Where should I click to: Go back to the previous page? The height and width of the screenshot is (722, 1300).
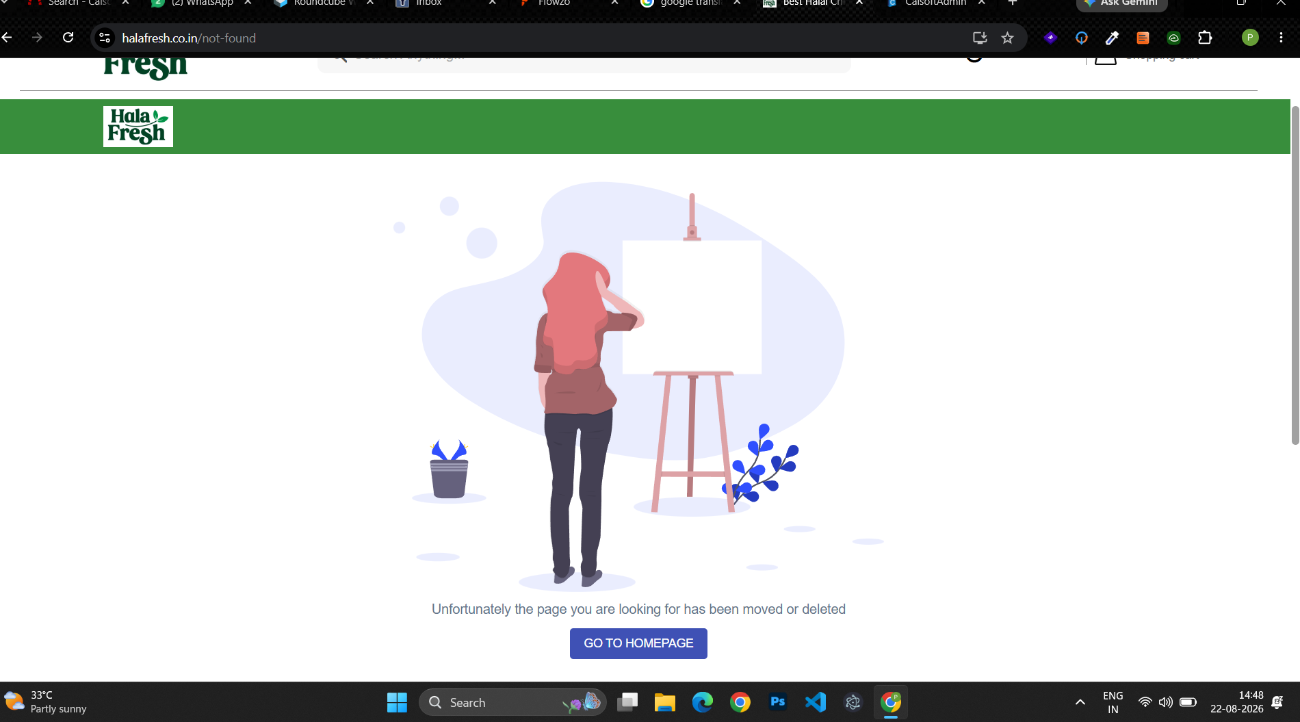click(x=8, y=38)
